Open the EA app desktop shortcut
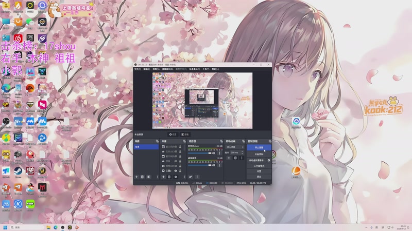Viewport: 412px width, 231px height. [x=30, y=88]
